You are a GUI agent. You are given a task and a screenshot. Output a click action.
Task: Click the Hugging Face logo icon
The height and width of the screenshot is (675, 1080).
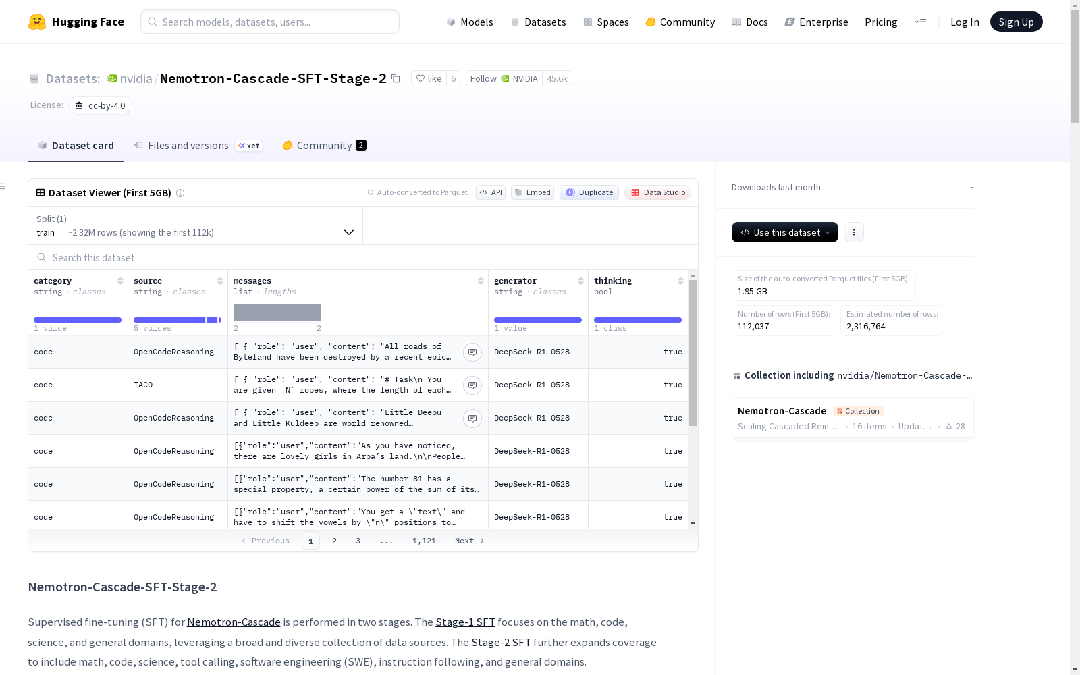pyautogui.click(x=37, y=22)
